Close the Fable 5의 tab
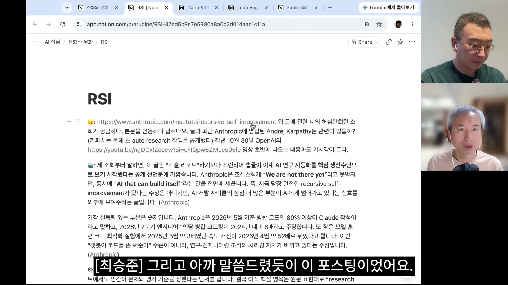Screen dimensions: 508x285 (316, 8)
